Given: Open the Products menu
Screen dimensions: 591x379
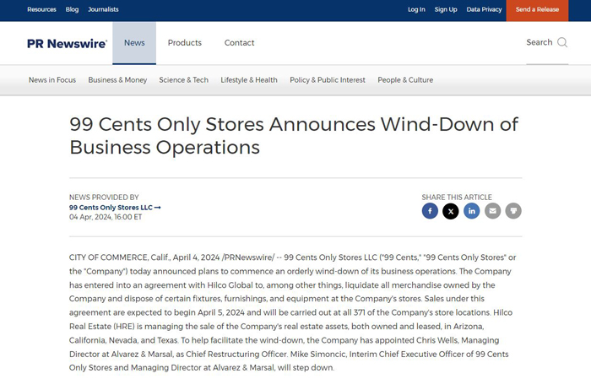Looking at the screenshot, I should 185,43.
